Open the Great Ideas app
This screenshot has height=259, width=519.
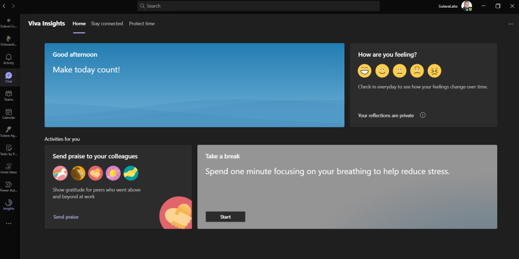coord(9,168)
